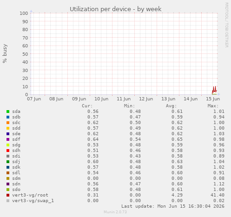This screenshot has width=231, height=217.
Task: Click the 11 Jun x-axis date label
Action: [x=124, y=99]
